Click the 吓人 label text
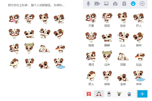Image resolution: width=152 pixels, height=101 pixels. (139, 26)
